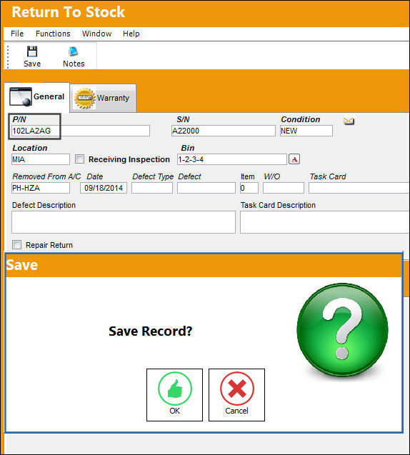Enable the Receiving Inspection checkbox

pyautogui.click(x=79, y=159)
